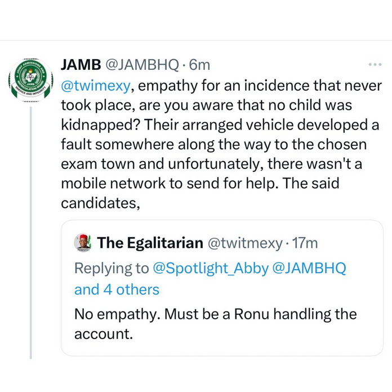
Task: Open the 6m timestamp on JAMB's tweet
Action: (x=200, y=65)
